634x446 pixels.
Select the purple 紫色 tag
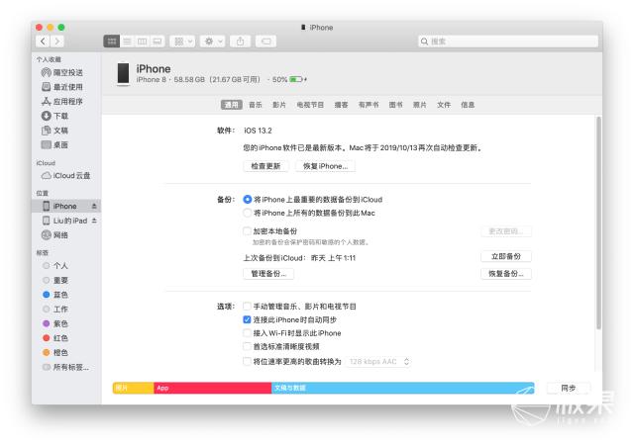[55, 324]
